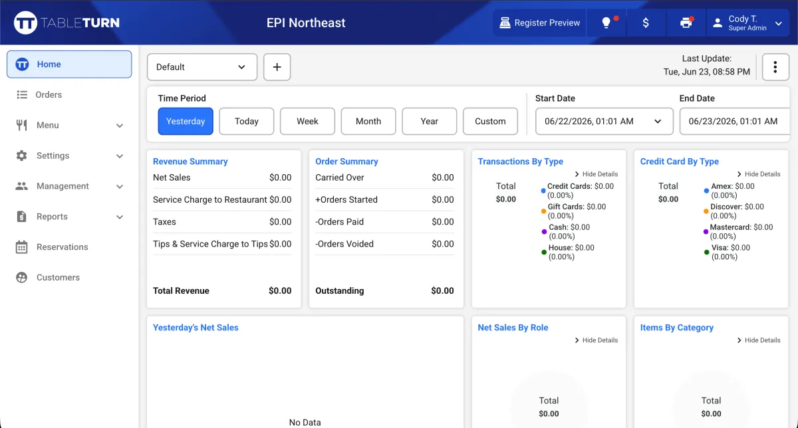The width and height of the screenshot is (798, 428).
Task: Open the End Date field
Action: [x=735, y=122]
